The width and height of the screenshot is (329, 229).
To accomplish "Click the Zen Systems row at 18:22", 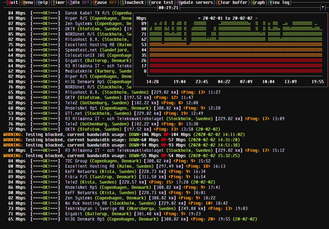I will click(x=112, y=198).
